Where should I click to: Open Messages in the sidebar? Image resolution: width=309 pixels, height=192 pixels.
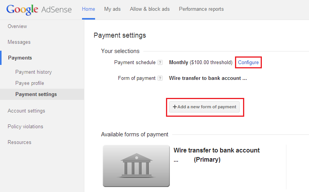(x=19, y=42)
